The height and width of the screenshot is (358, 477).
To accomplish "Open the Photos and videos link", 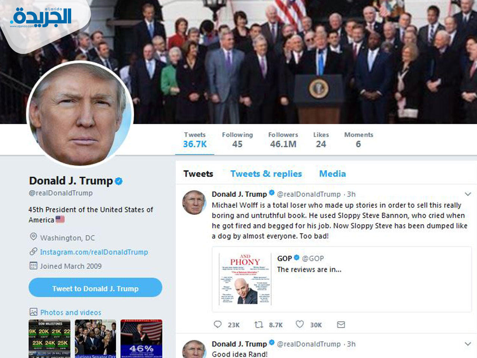I will point(71,313).
